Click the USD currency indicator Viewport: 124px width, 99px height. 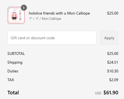(98, 93)
